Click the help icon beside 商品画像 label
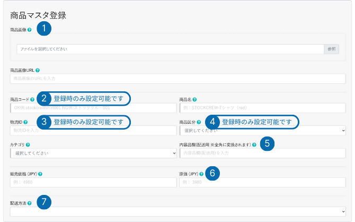The height and width of the screenshot is (222, 355). (x=29, y=30)
